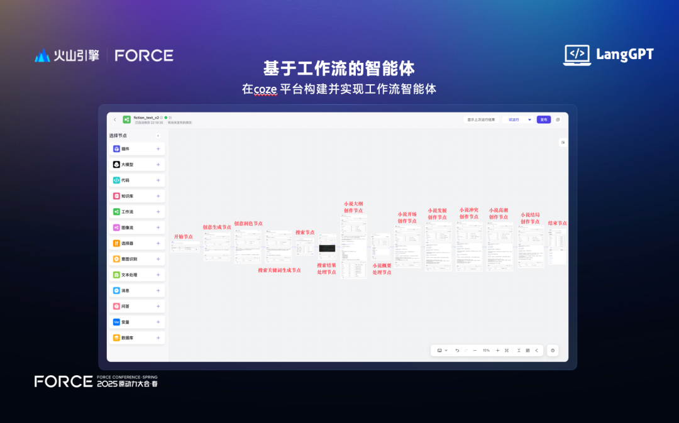Image resolution: width=679 pixels, height=423 pixels.
Task: Open info icon beside fiction_text_v2 title
Action: point(162,118)
